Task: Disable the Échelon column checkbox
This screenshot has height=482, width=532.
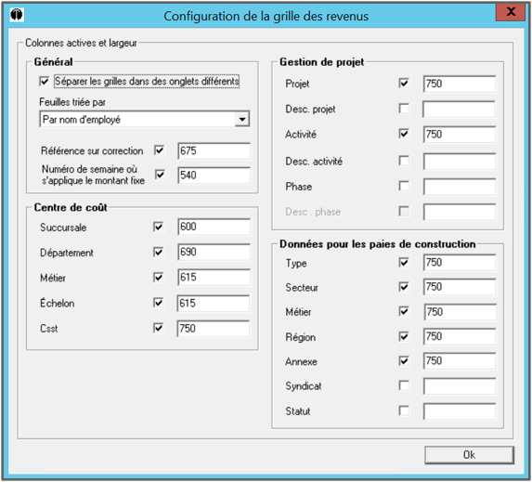Action: (159, 303)
